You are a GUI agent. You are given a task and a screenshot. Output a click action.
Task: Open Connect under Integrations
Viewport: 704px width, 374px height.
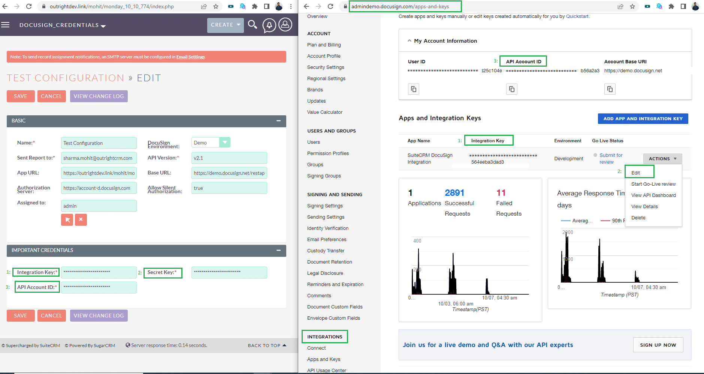click(x=316, y=348)
